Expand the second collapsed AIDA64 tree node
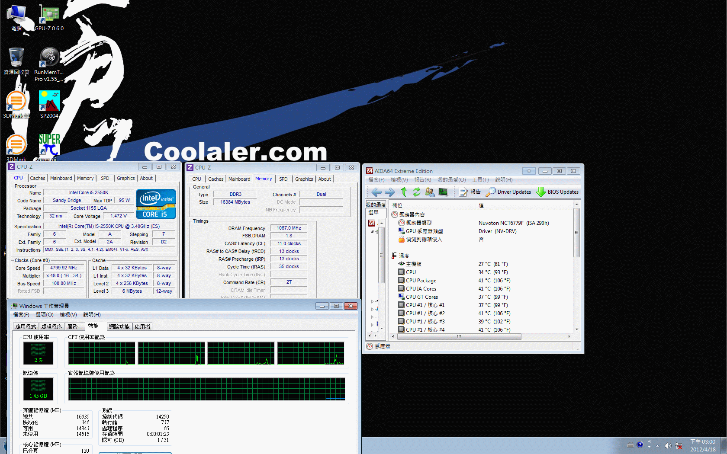Screen dimensions: 727x454 (x=372, y=309)
